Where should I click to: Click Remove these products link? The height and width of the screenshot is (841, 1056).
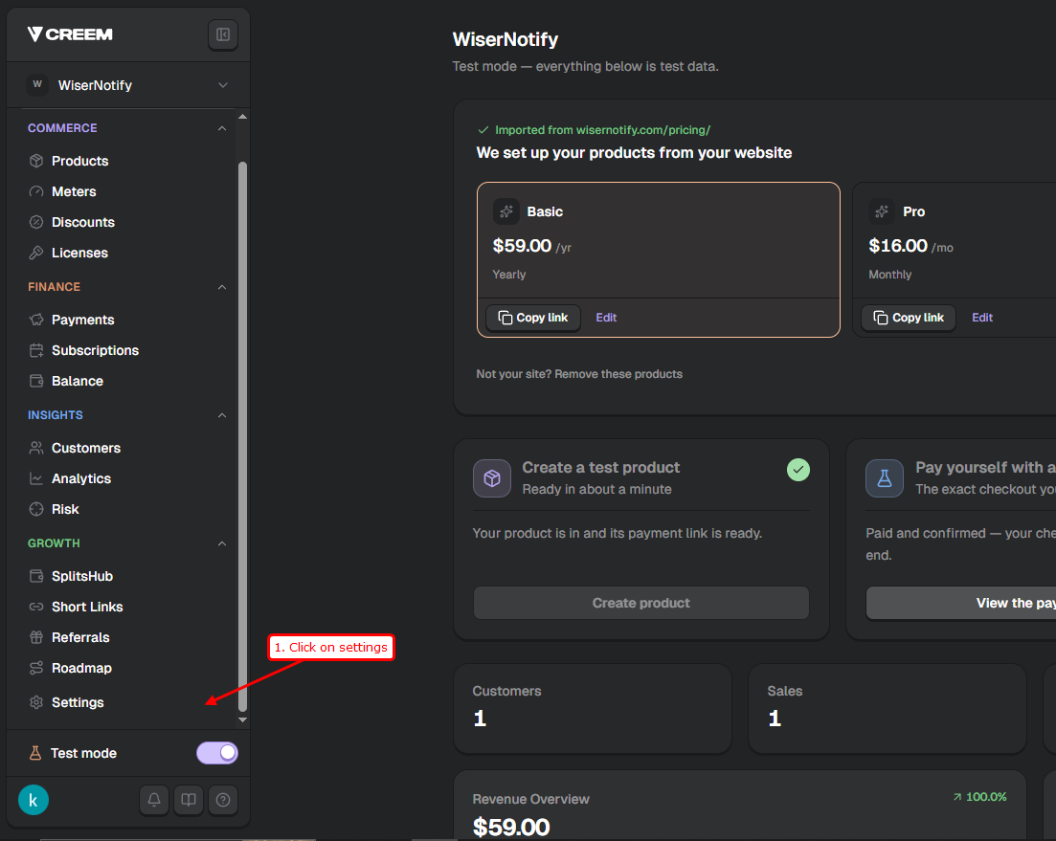click(x=618, y=374)
